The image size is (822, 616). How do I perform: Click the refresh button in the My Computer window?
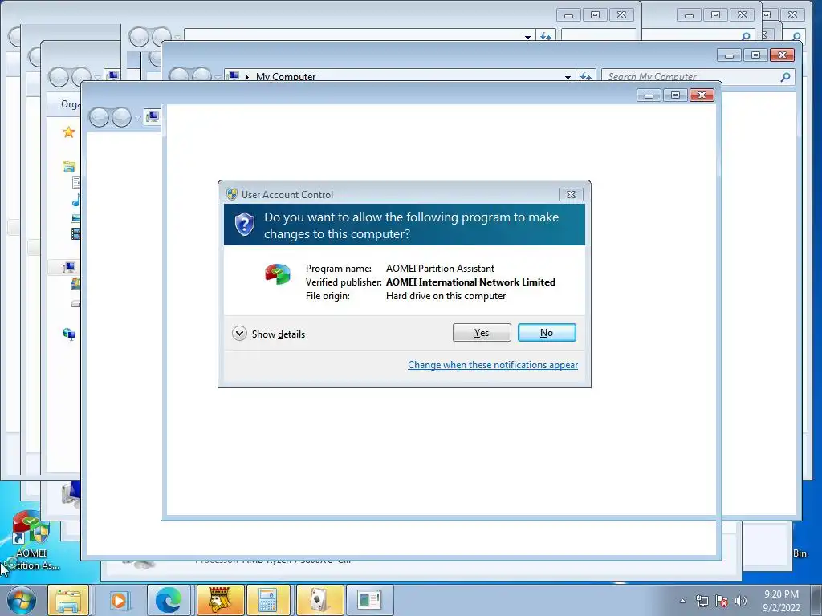(x=586, y=77)
